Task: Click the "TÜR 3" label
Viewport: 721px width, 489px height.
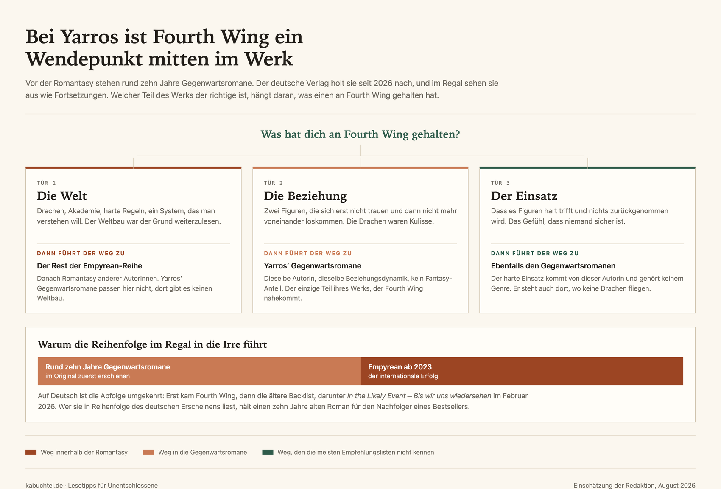Action: click(500, 183)
